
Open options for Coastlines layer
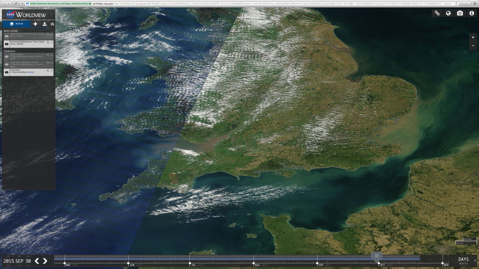click(48, 71)
